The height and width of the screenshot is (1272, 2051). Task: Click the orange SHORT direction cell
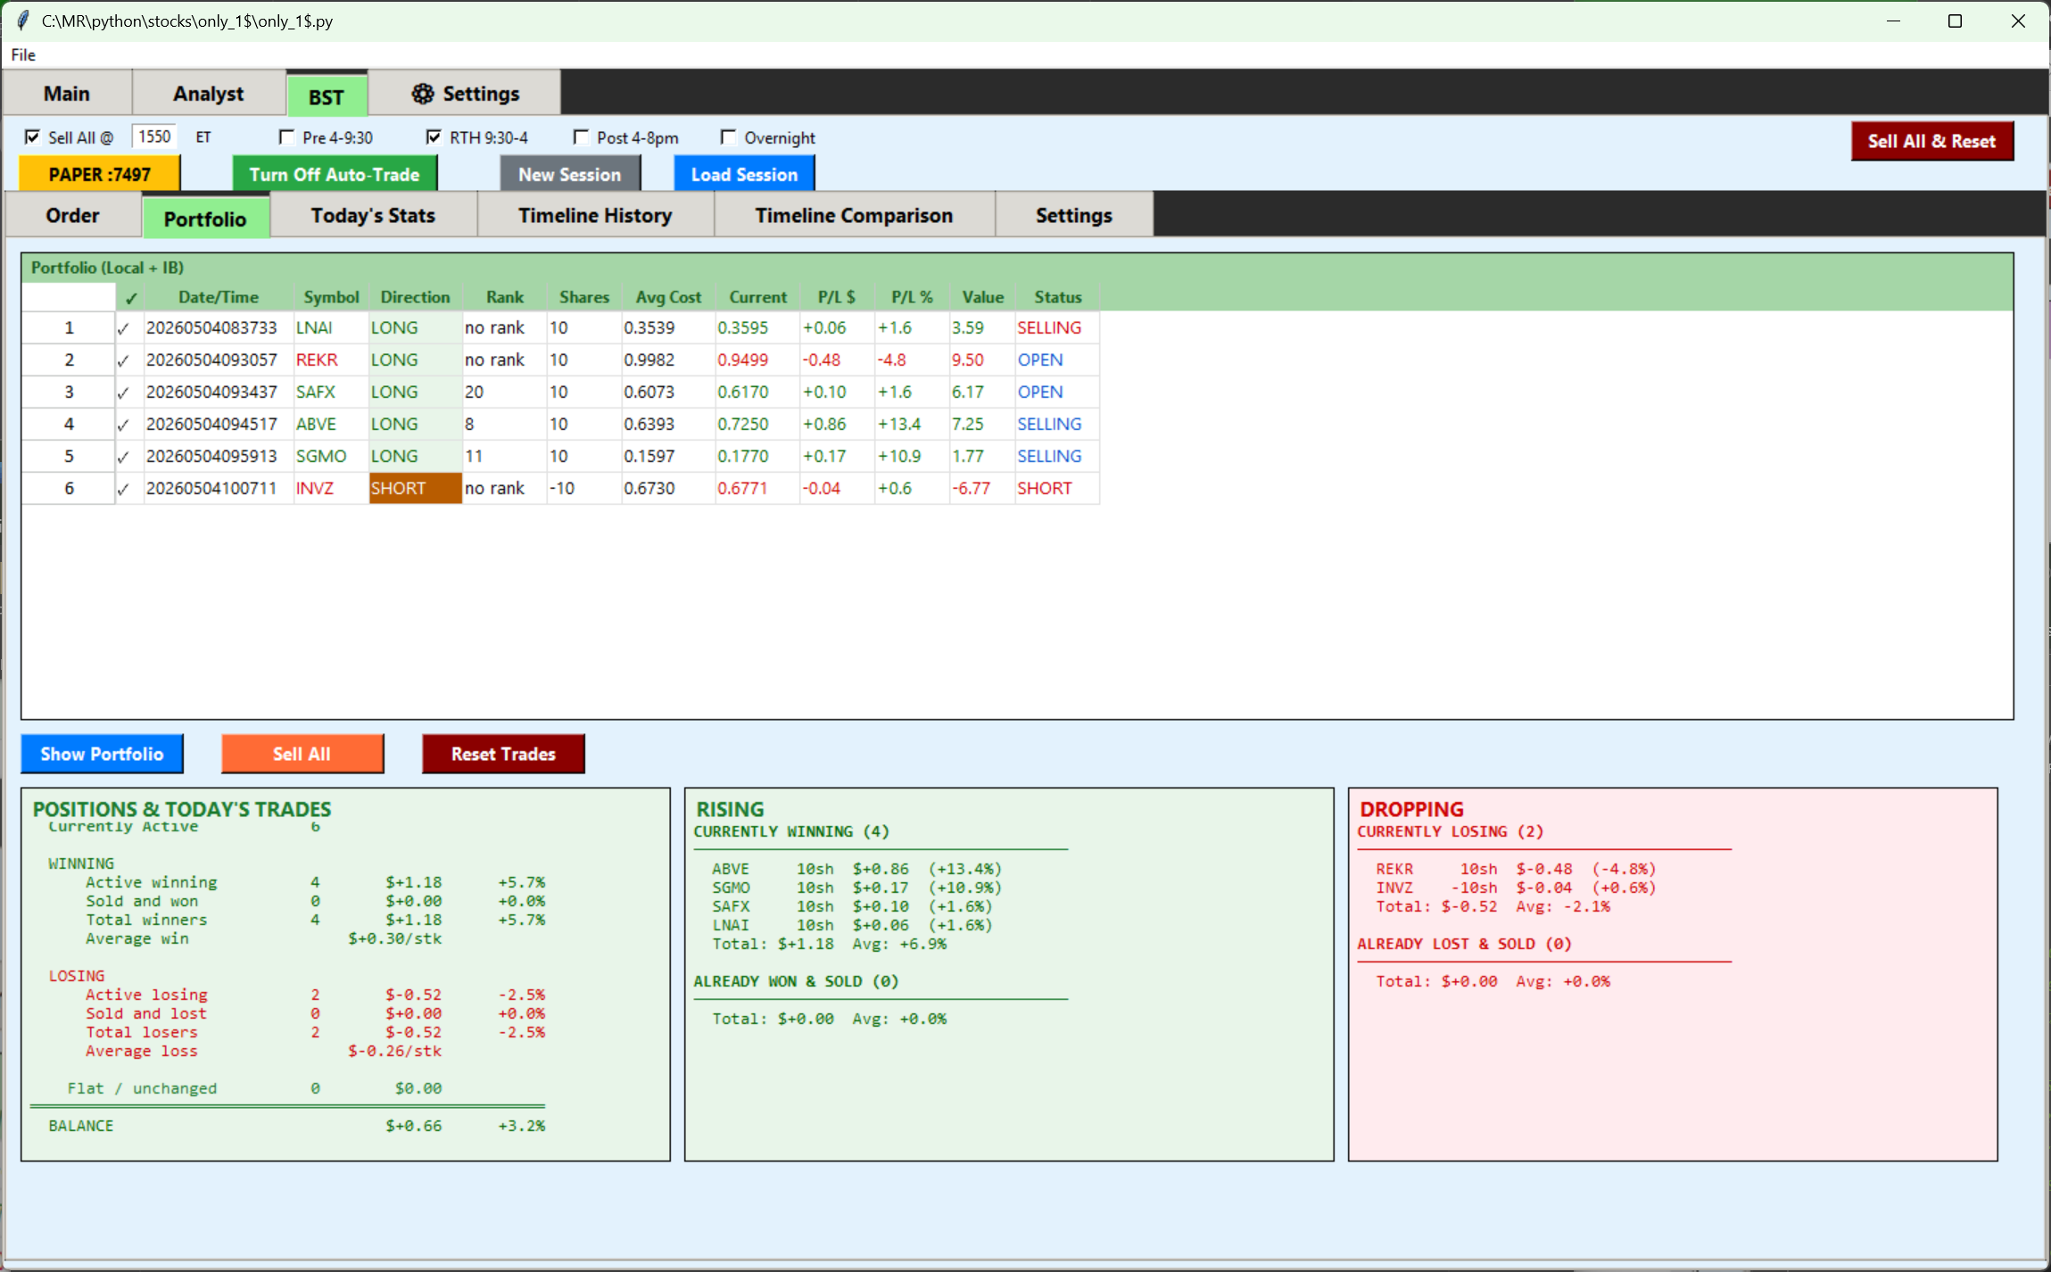click(416, 489)
